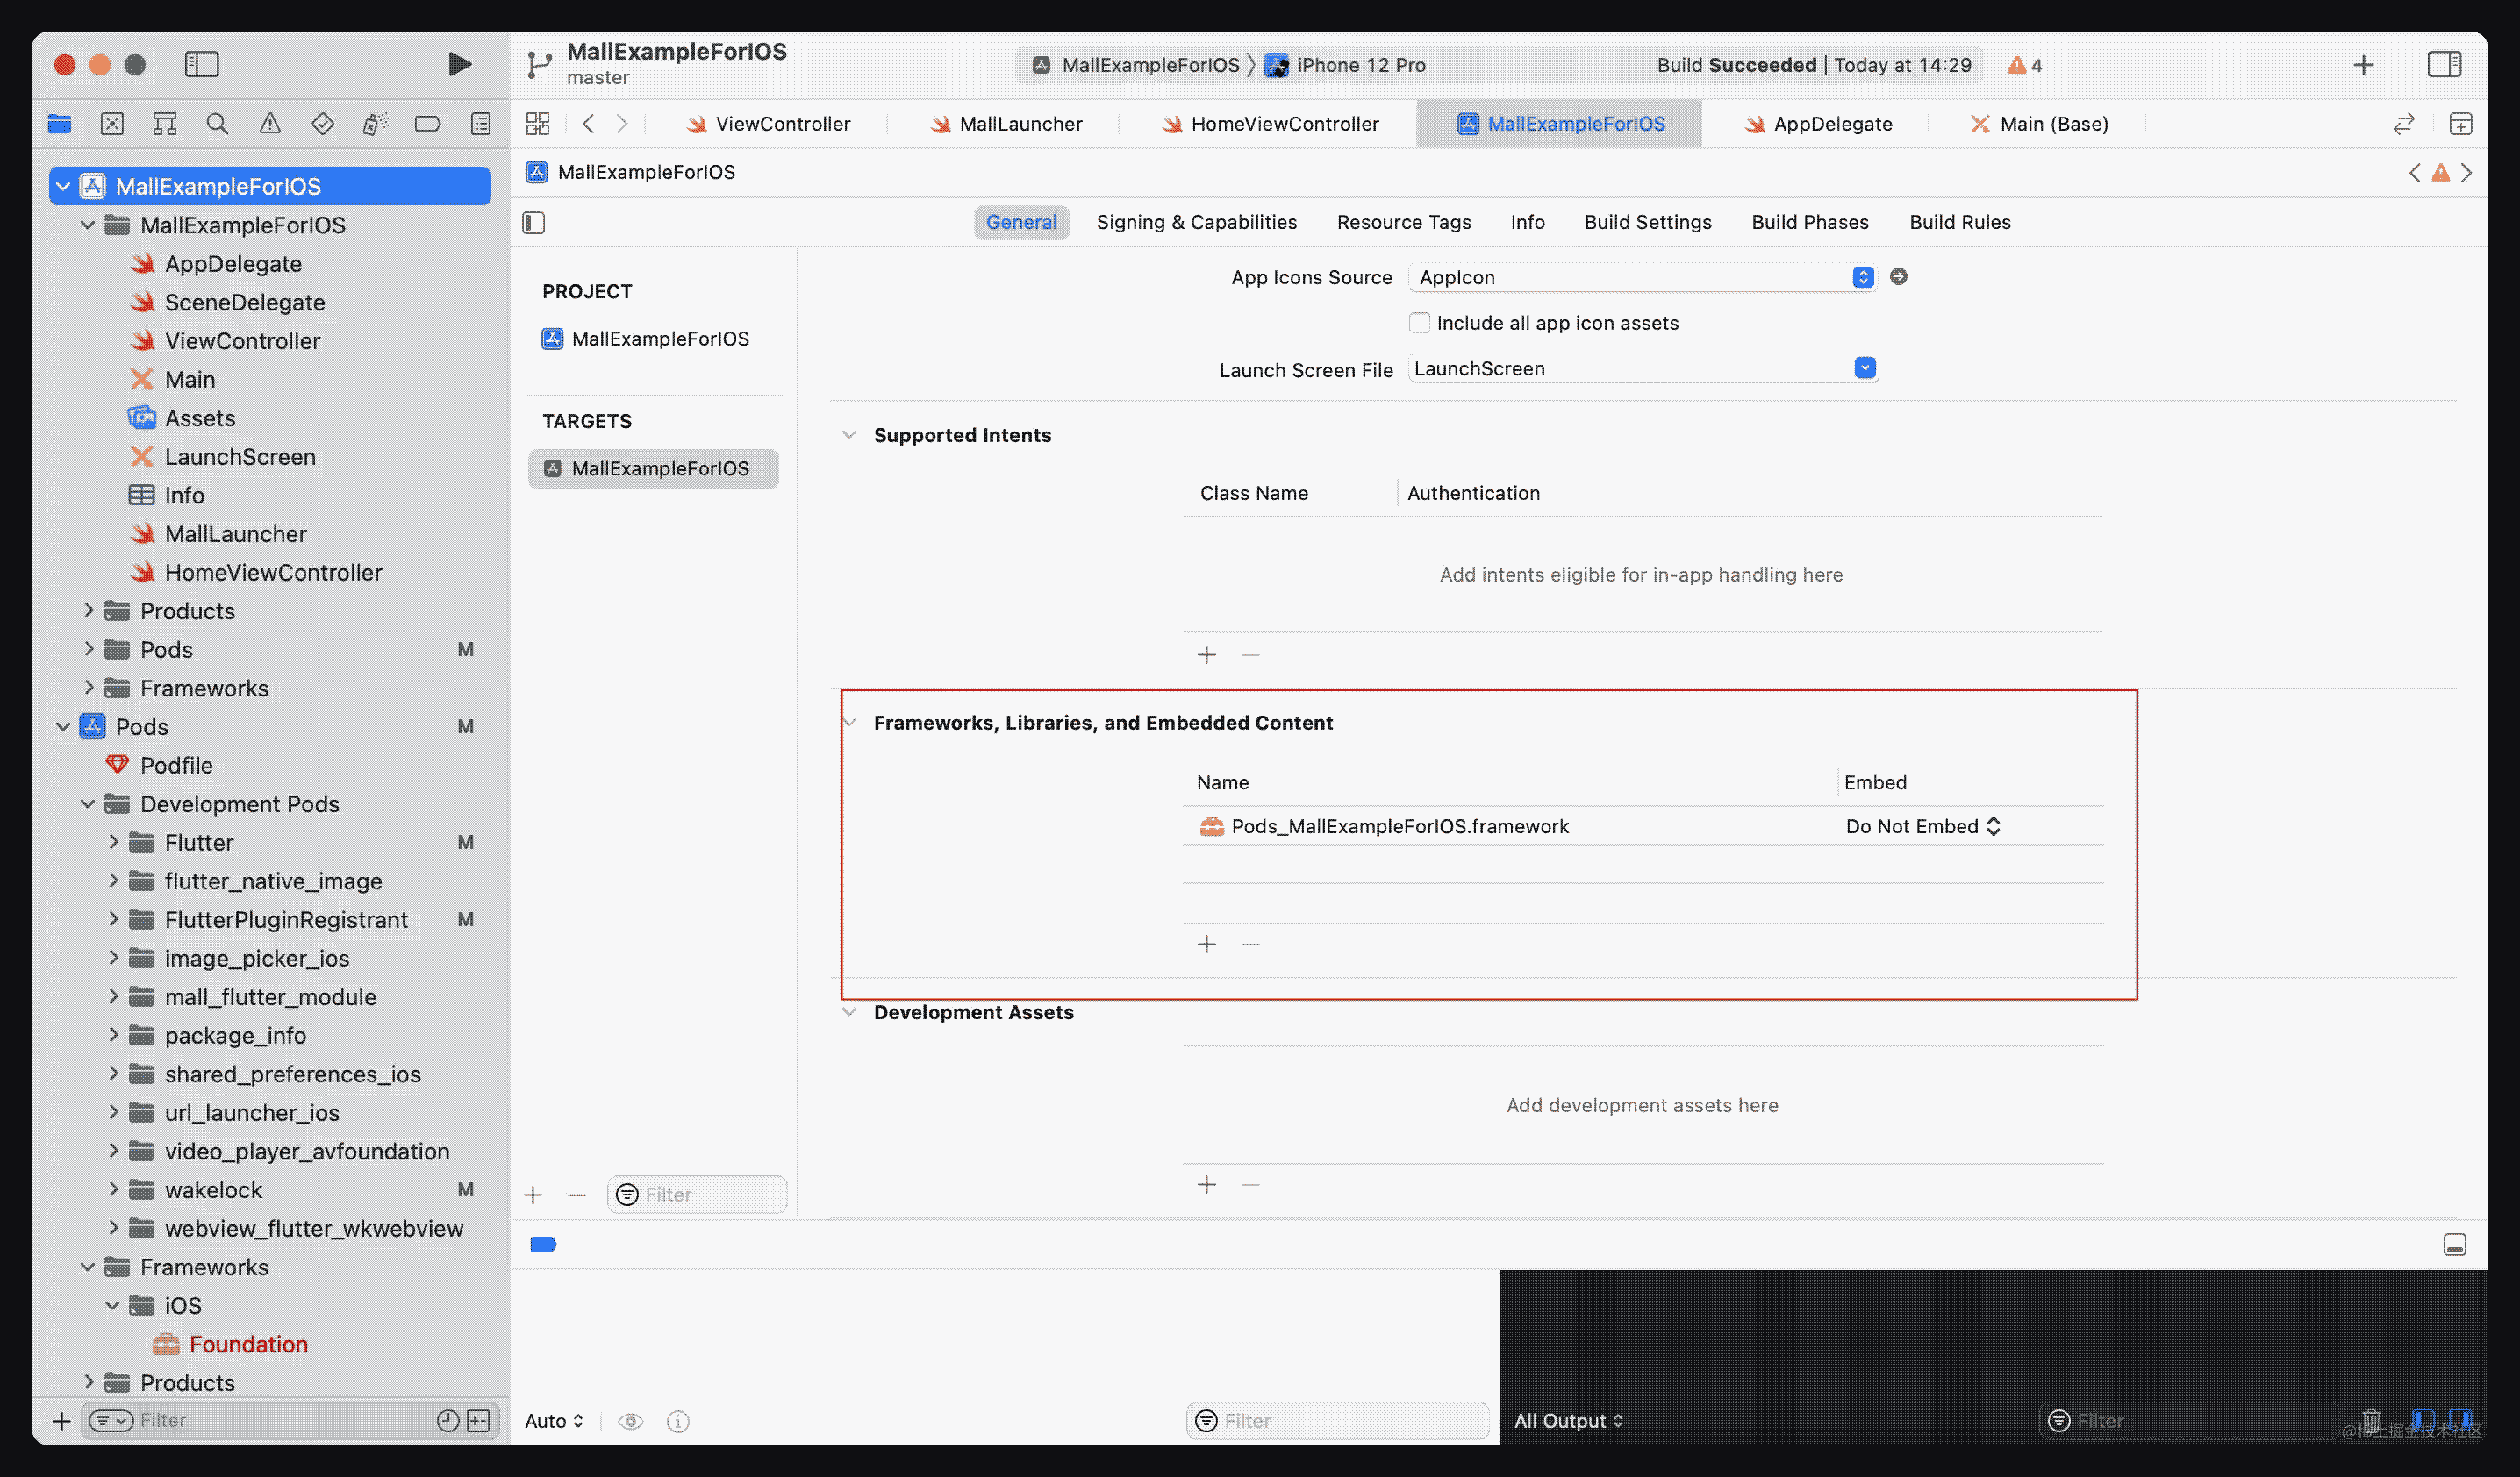2520x1477 pixels.
Task: Open the Test navigator diamond icon
Action: coord(323,124)
